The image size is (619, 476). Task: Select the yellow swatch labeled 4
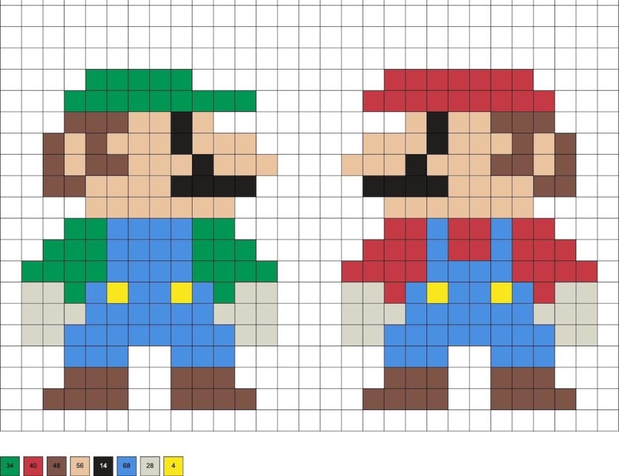[173, 466]
